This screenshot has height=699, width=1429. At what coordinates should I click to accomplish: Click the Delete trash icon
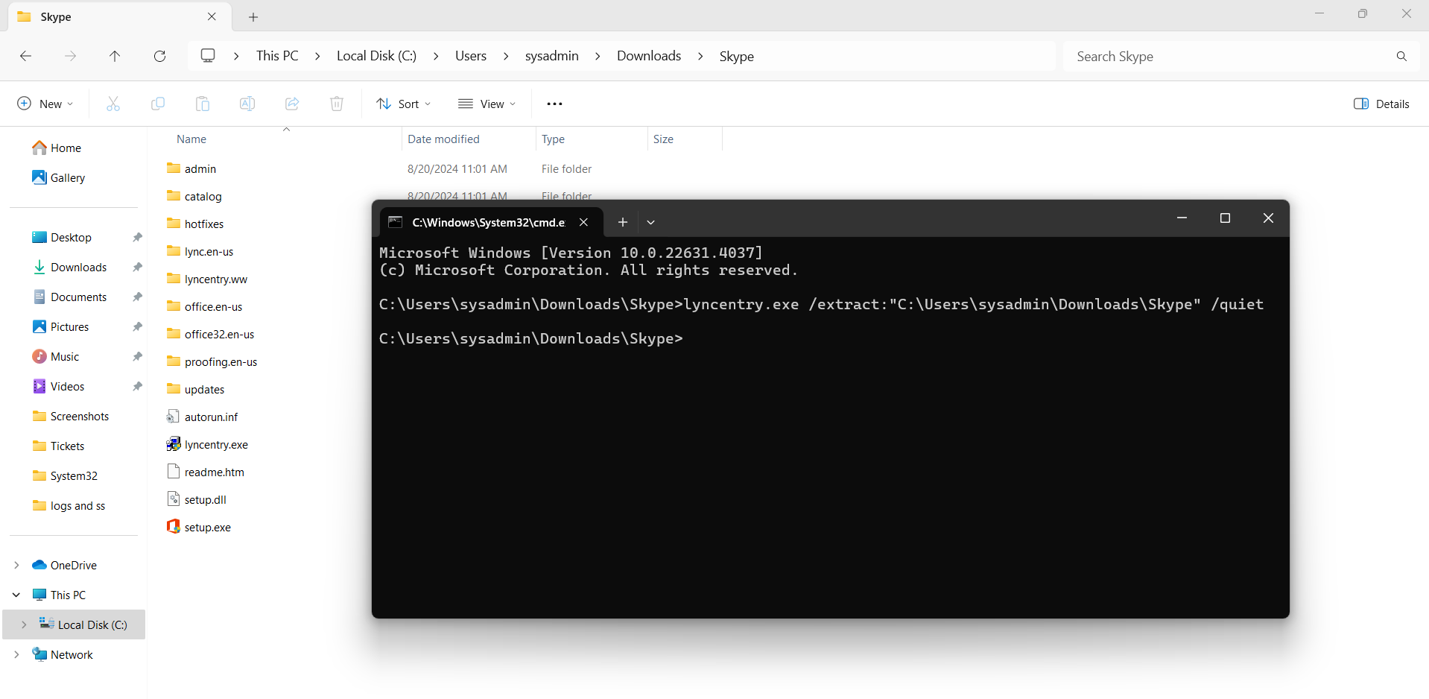pyautogui.click(x=337, y=104)
